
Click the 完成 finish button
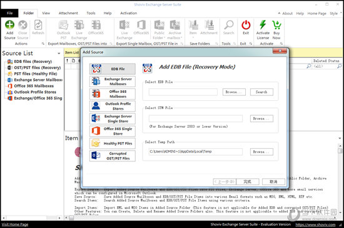click(248, 182)
